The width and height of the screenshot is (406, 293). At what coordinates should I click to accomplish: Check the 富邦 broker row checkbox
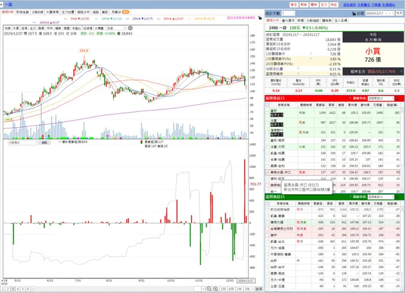pyautogui.click(x=267, y=112)
